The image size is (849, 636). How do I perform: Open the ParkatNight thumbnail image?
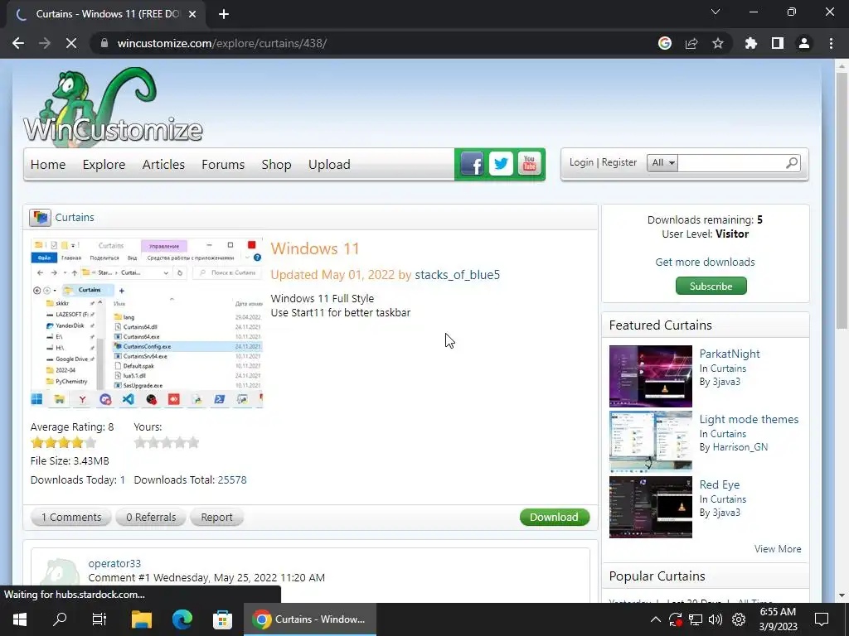tap(650, 377)
